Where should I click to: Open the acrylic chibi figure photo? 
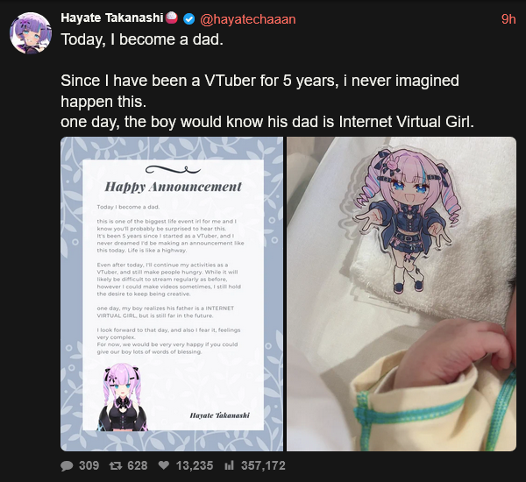tap(402, 294)
